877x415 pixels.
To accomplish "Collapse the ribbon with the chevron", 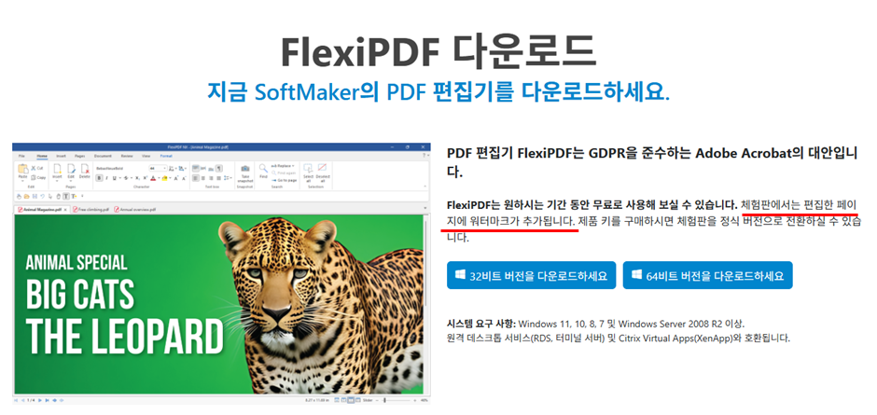I will [425, 187].
